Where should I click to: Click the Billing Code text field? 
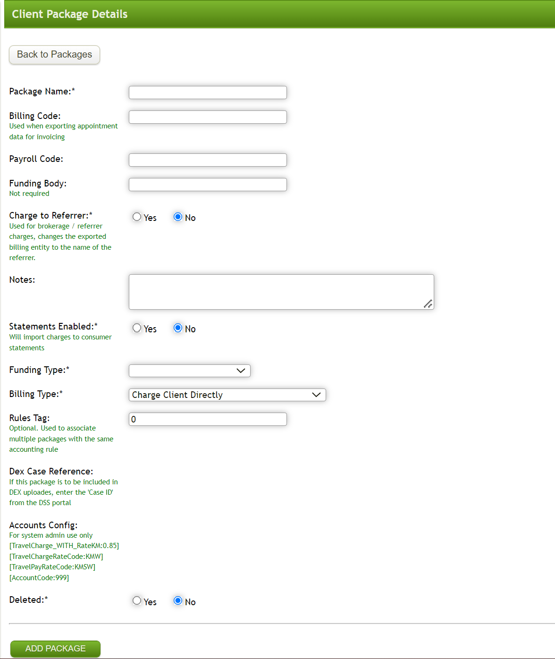207,117
